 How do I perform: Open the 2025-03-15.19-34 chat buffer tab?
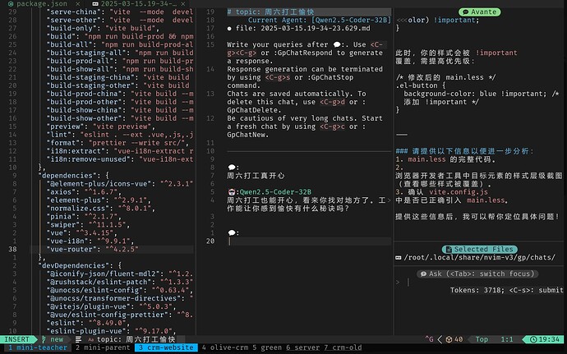139,3
